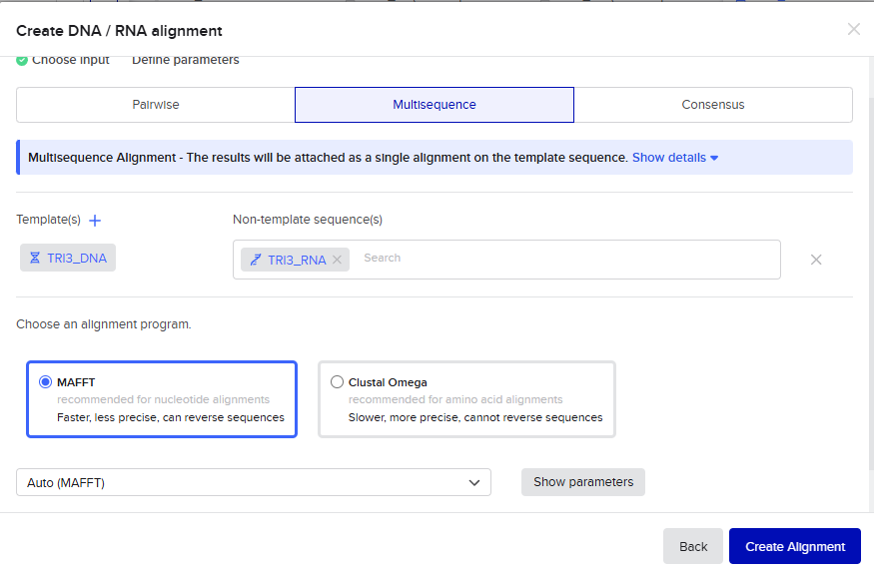The width and height of the screenshot is (874, 573).
Task: Switch to the Consensus tab
Action: [x=713, y=105]
